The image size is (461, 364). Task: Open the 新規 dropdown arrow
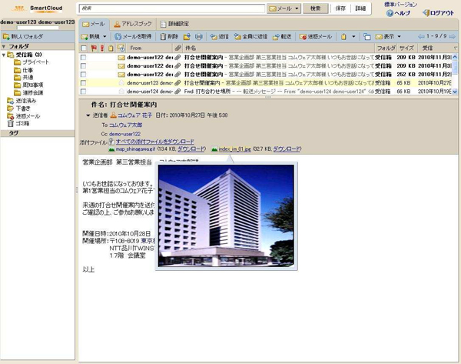(x=105, y=37)
